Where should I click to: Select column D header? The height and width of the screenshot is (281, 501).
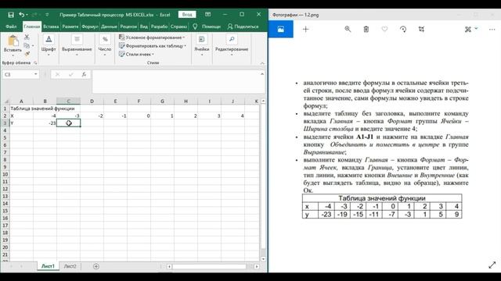coord(92,101)
